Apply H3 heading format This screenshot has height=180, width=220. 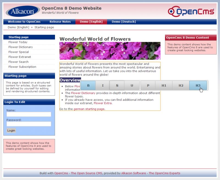pyautogui.click(x=198, y=85)
